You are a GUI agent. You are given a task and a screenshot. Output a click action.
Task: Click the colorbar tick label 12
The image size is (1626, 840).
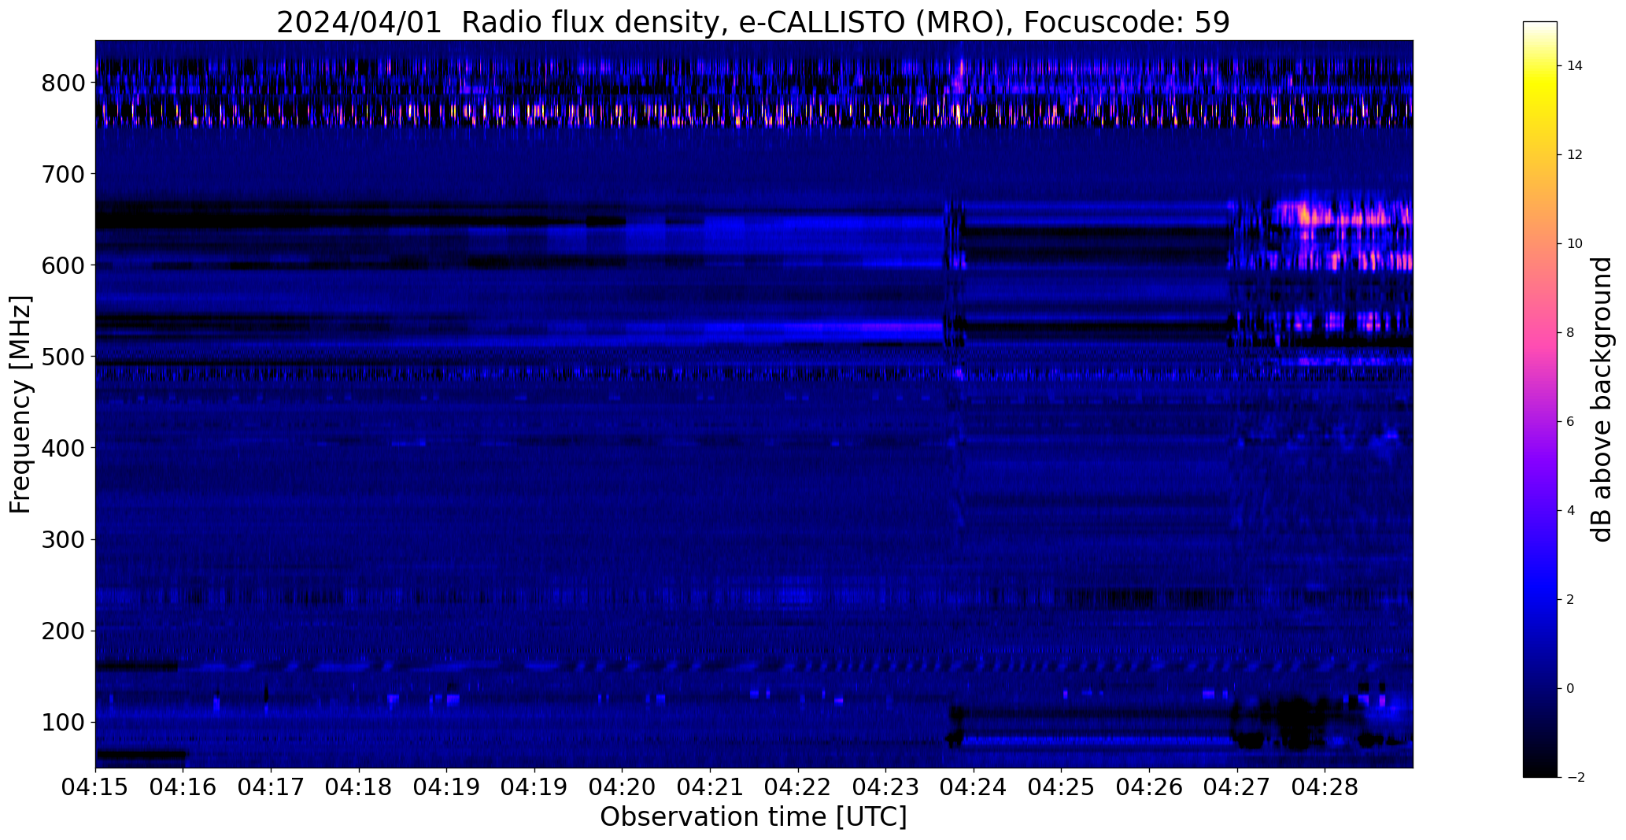[1575, 155]
